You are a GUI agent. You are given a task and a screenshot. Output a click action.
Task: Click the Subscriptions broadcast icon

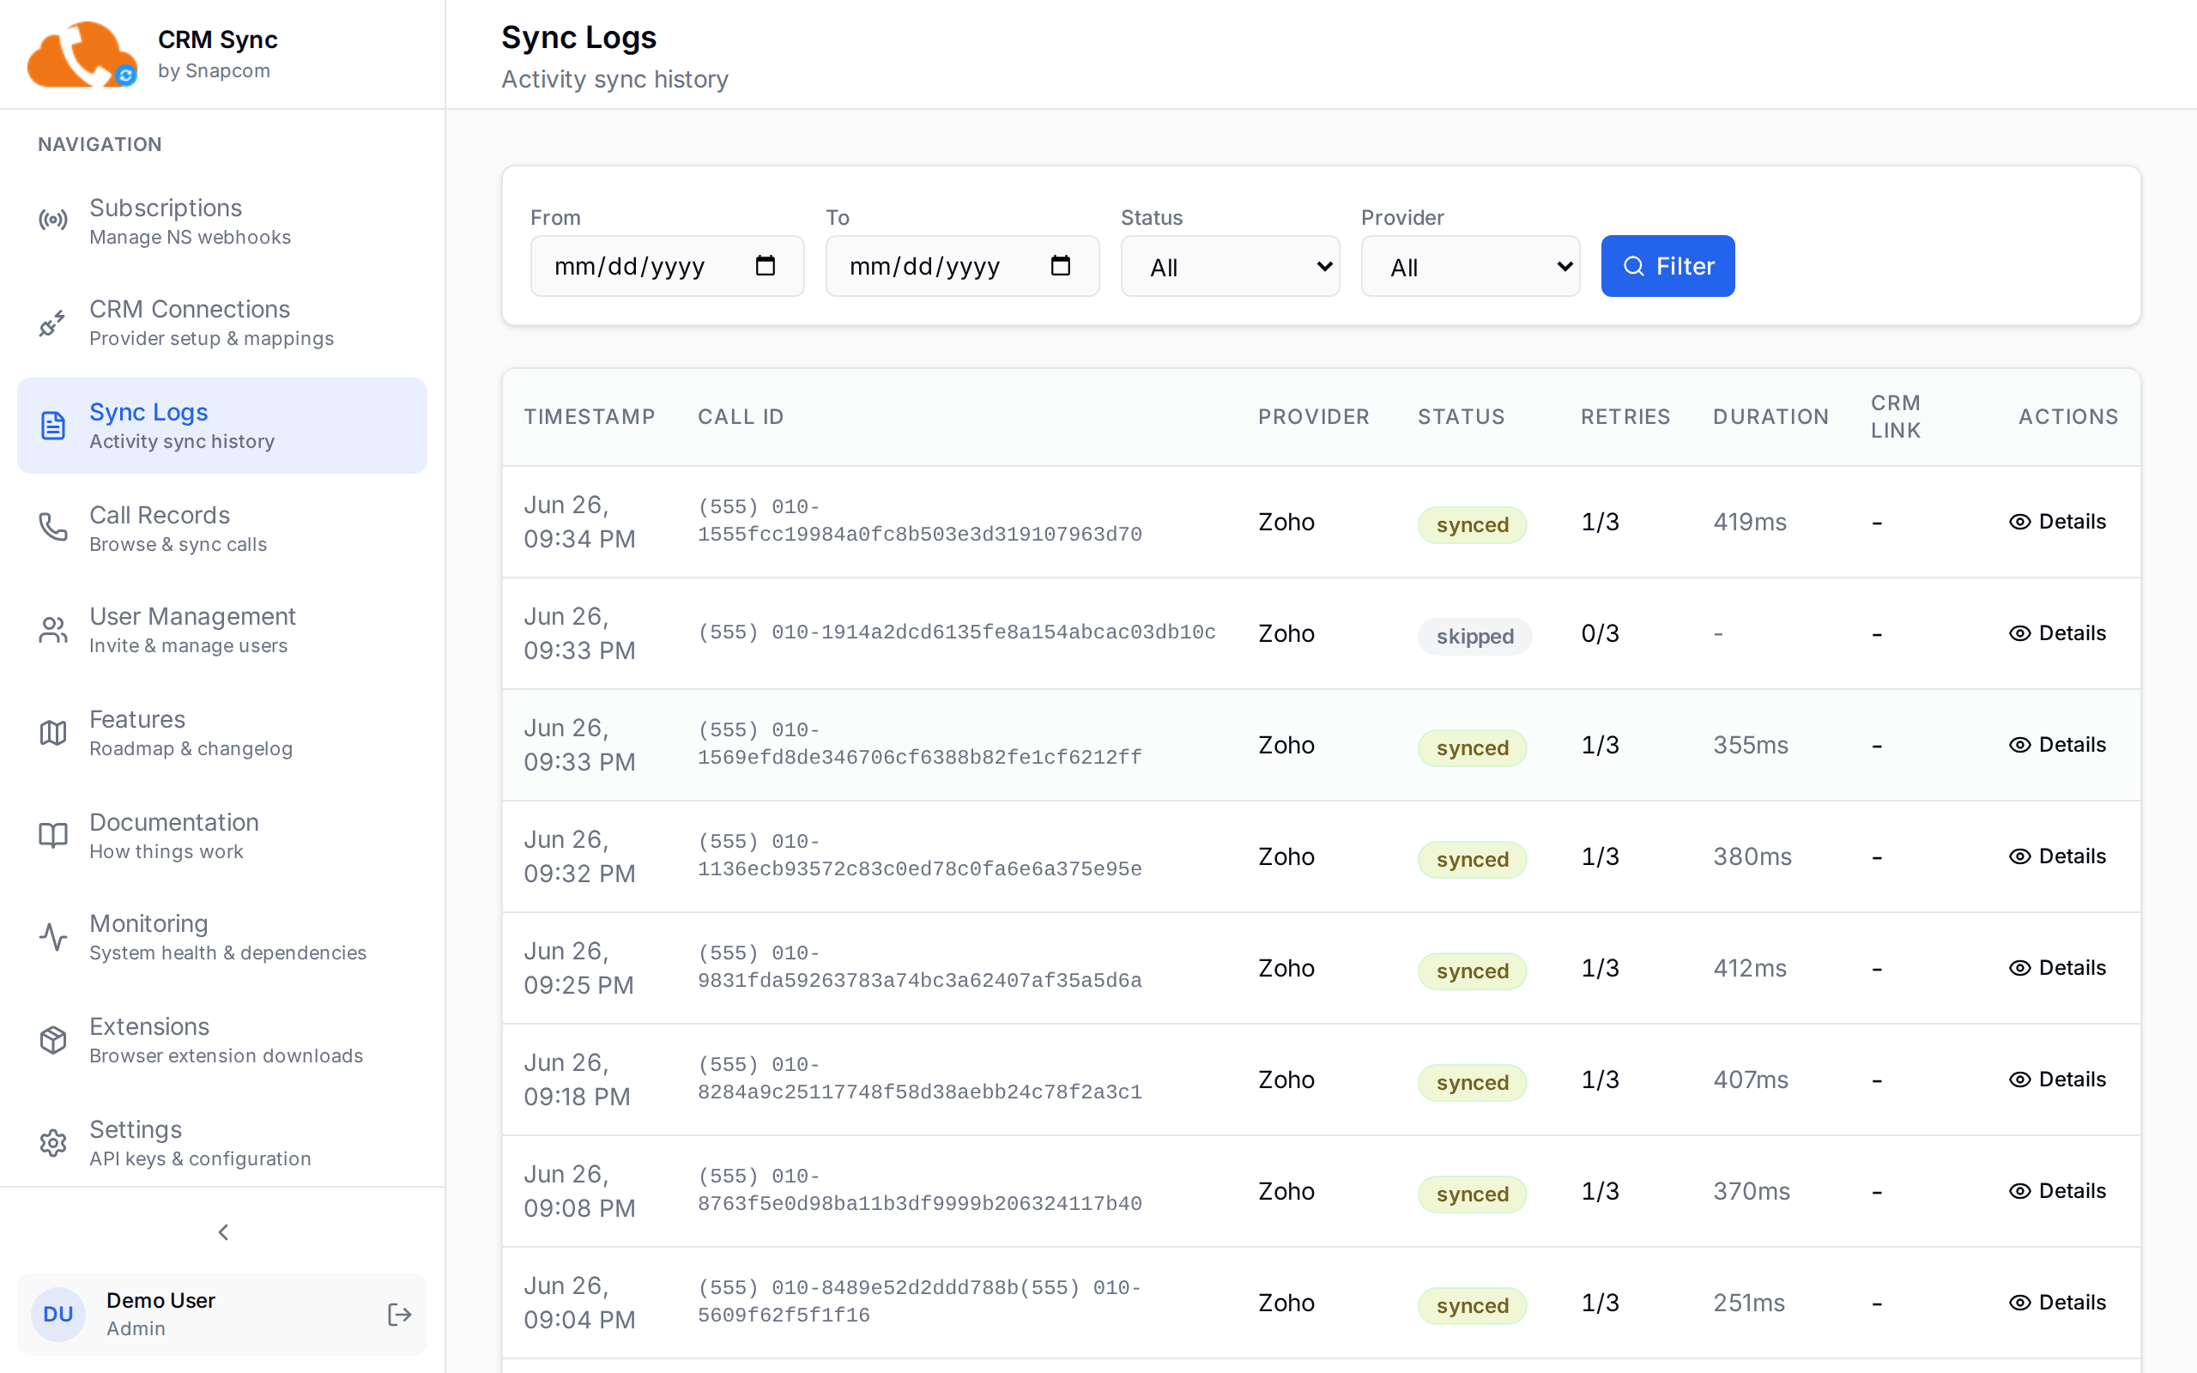point(52,221)
